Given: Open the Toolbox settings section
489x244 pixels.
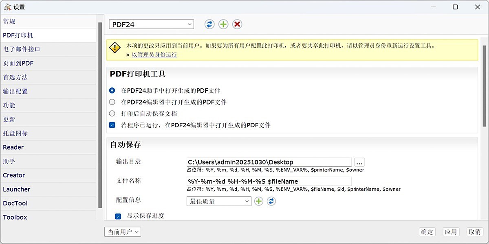Looking at the screenshot, I should pyautogui.click(x=15, y=217).
